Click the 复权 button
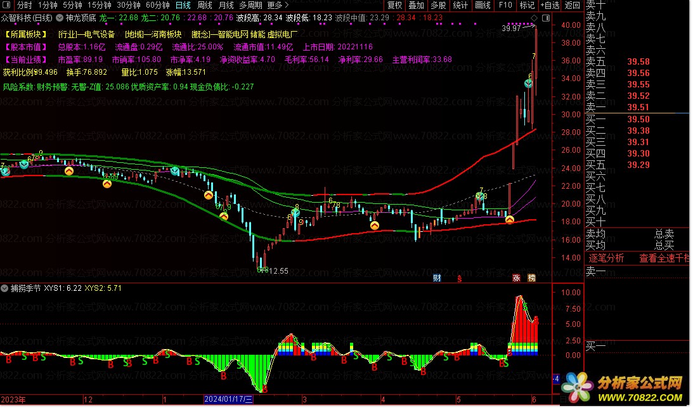This screenshot has width=693, height=408. 394,5
